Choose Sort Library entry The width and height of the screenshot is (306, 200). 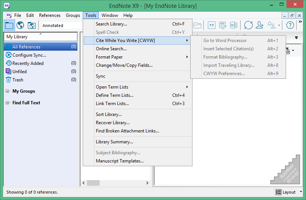pyautogui.click(x=138, y=114)
